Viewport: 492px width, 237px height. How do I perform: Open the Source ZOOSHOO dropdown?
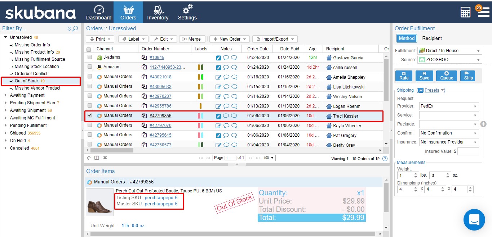[449, 60]
